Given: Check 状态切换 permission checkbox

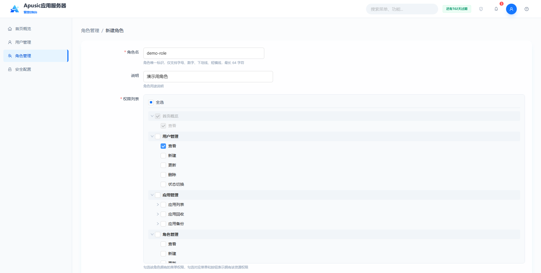Looking at the screenshot, I should click(x=163, y=184).
